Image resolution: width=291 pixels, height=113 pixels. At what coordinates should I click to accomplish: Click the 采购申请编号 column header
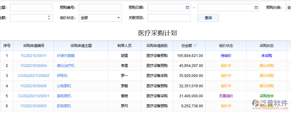(34, 45)
